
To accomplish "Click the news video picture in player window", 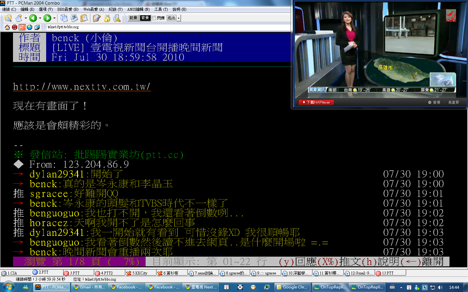I will pos(381,50).
